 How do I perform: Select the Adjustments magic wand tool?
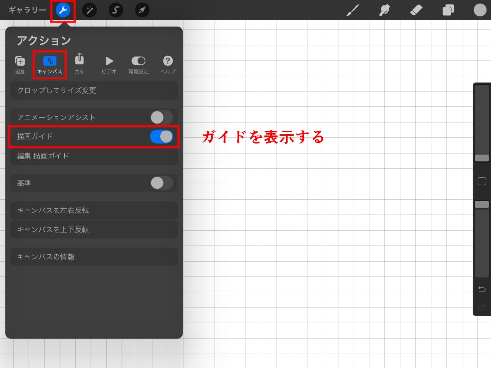[89, 10]
